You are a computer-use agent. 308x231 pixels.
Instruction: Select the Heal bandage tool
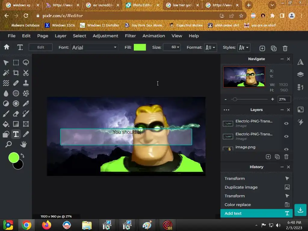16,83
